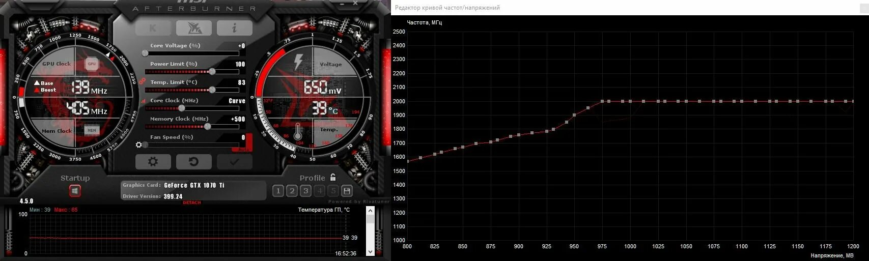Image resolution: width=869 pixels, height=261 pixels.
Task: Click GeForce GTX 1070 Ti graphics card name
Action: click(194, 185)
